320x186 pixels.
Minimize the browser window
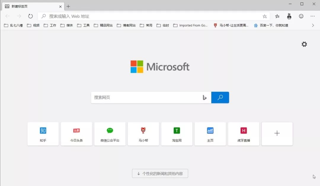pos(290,4)
